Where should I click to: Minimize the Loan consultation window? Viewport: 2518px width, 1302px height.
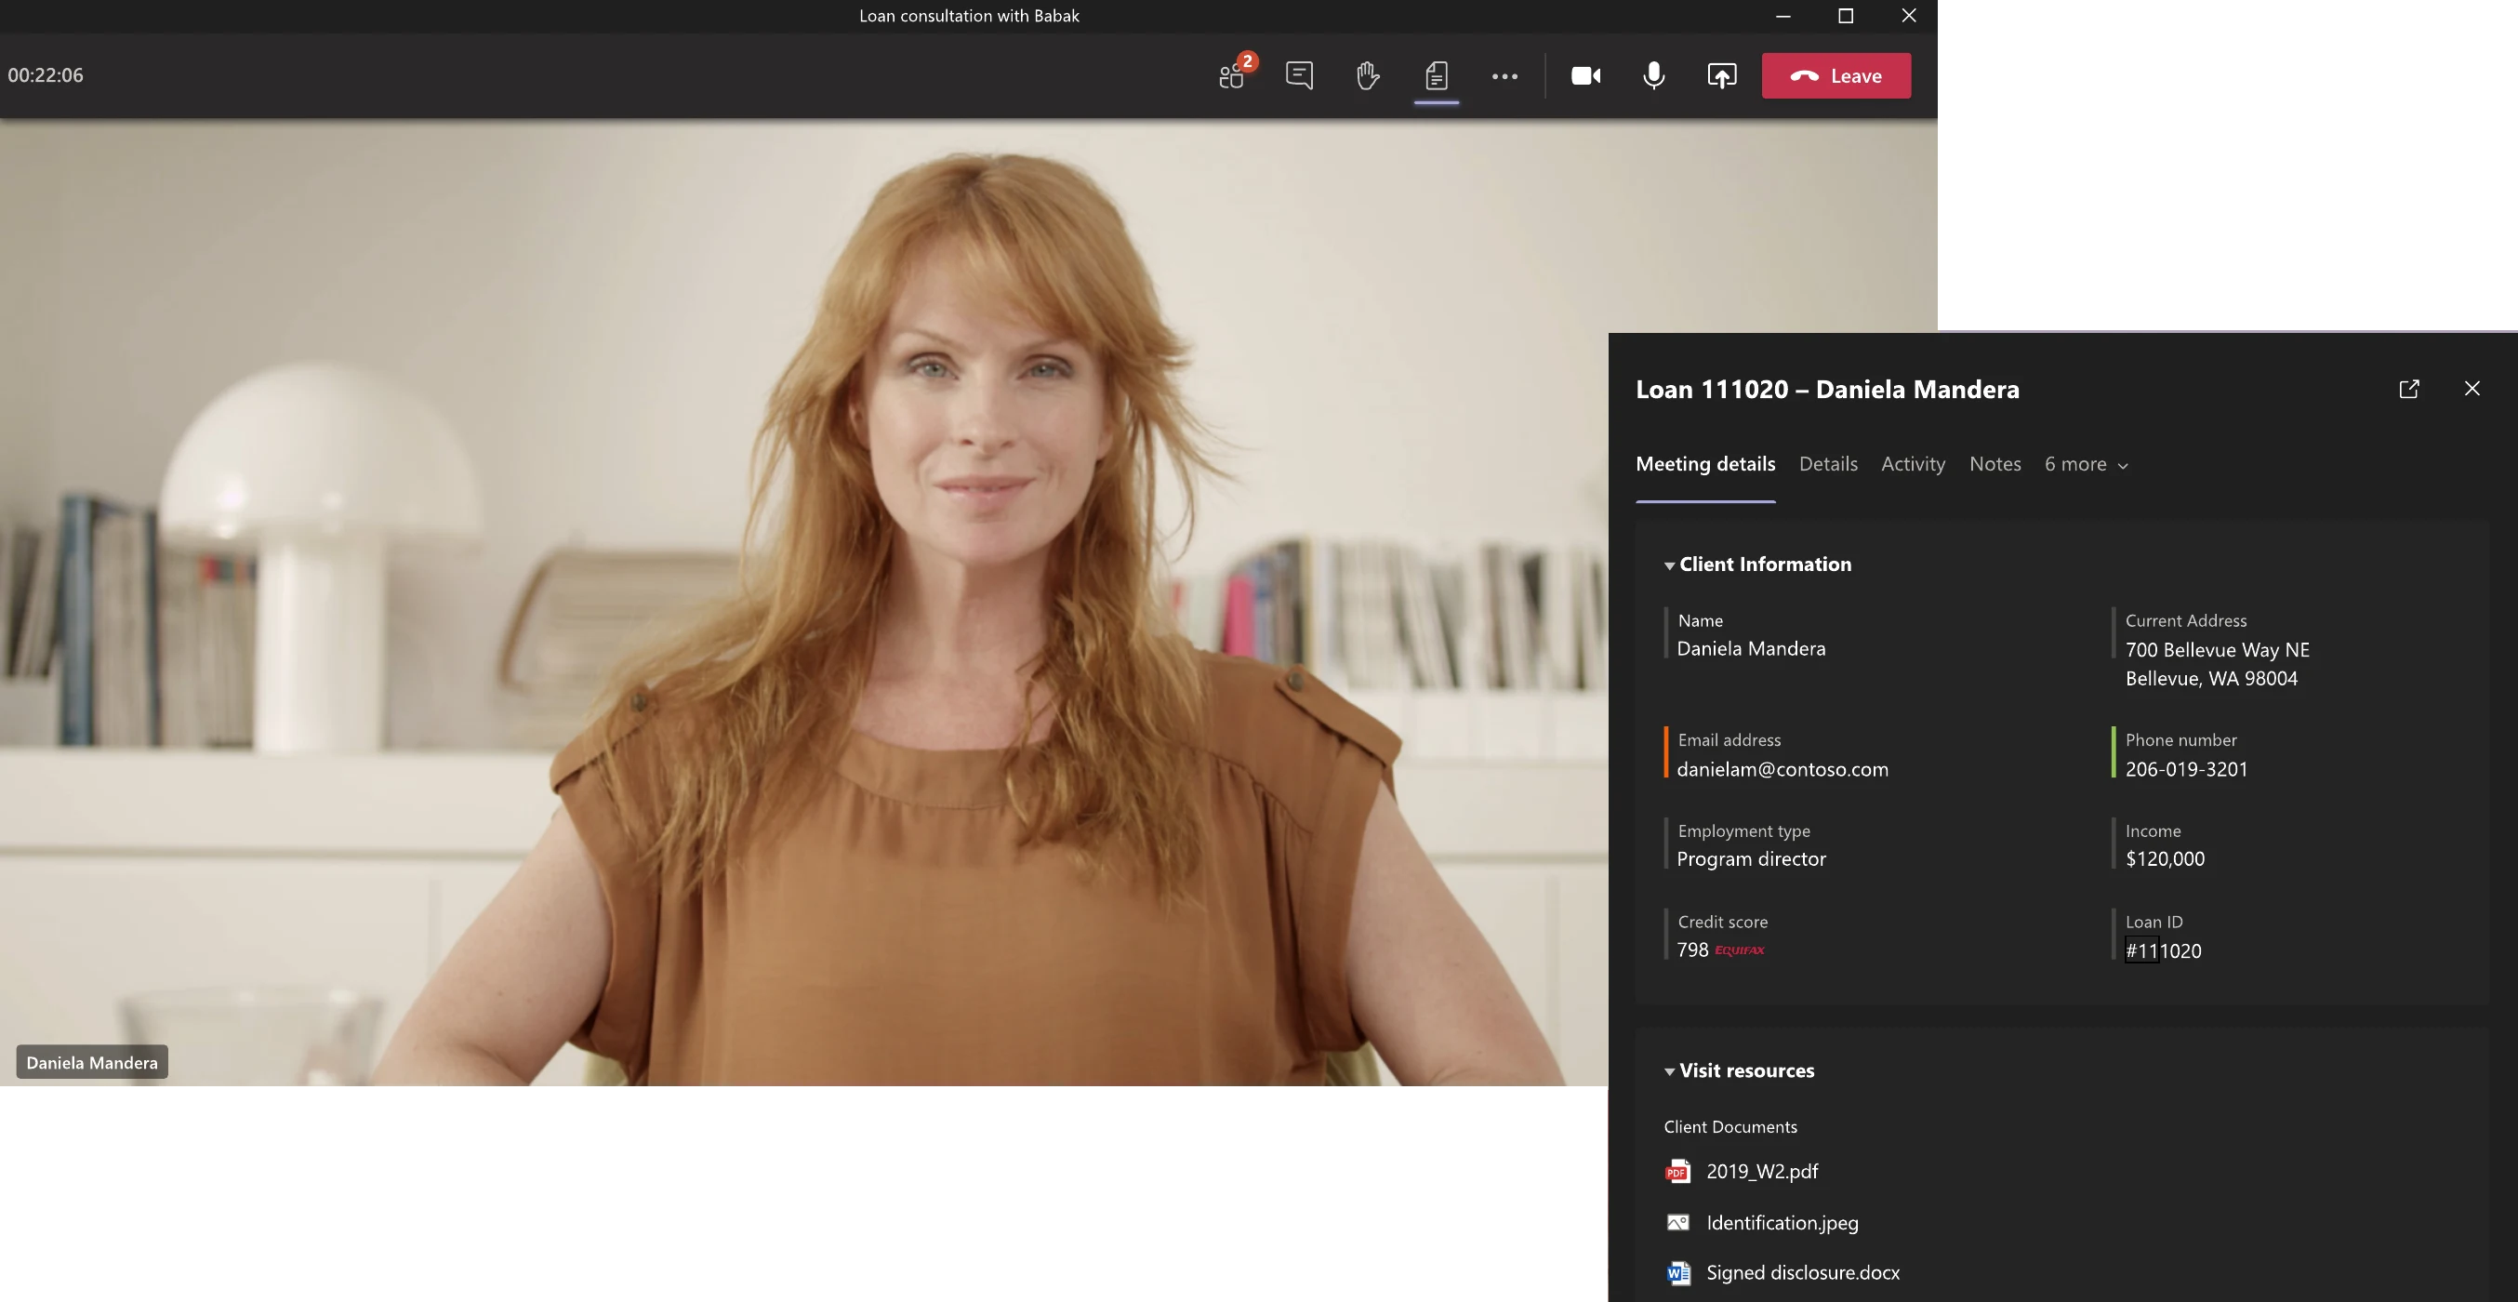[1782, 16]
